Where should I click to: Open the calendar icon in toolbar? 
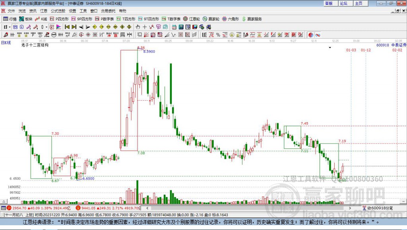pos(174,27)
